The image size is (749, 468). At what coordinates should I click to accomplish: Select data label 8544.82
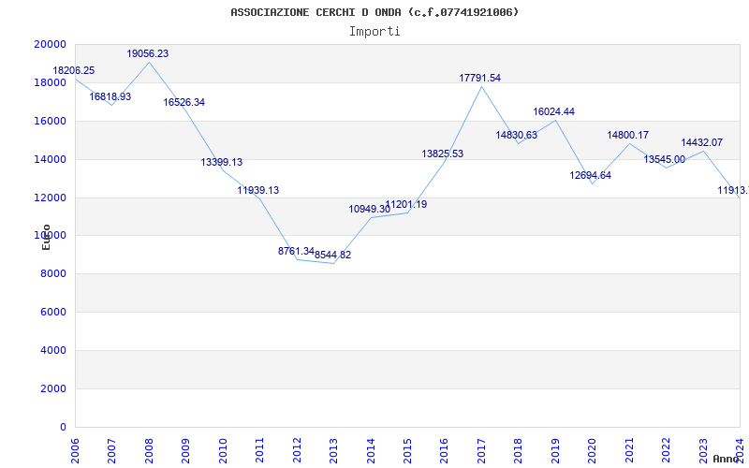[333, 255]
